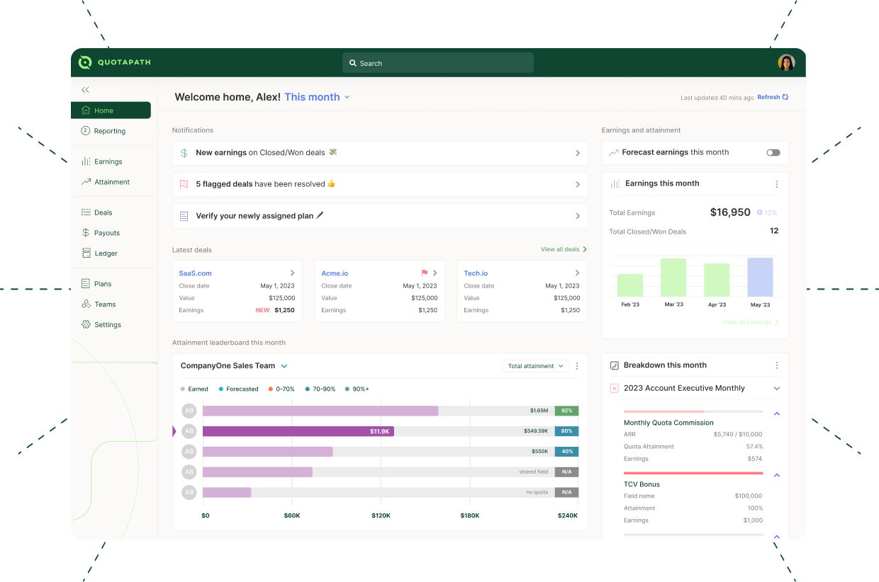Collapse the 2023 Account Executive Monthly section
879x582 pixels.
(x=777, y=389)
